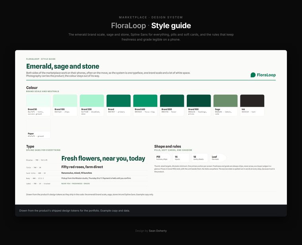The height and width of the screenshot is (245, 302).
Task: Click 'Ranunculus, mixed, 10 bunches' card title sample
Action: tap(77, 173)
